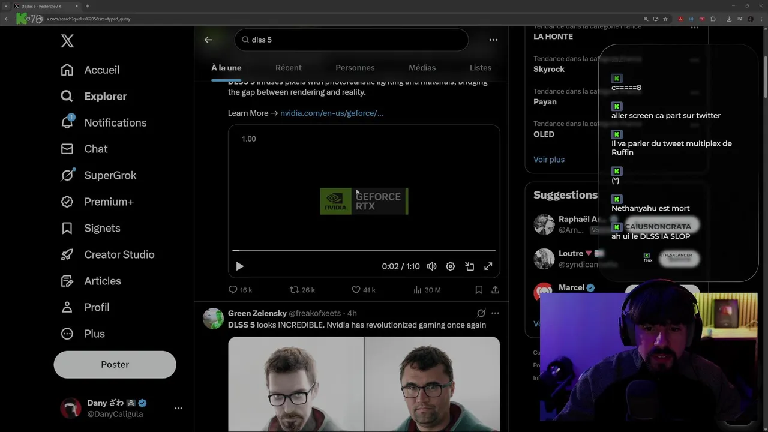Viewport: 768px width, 432px height.
Task: Close the dlss 5 Recherche browser tab
Action: point(77,6)
